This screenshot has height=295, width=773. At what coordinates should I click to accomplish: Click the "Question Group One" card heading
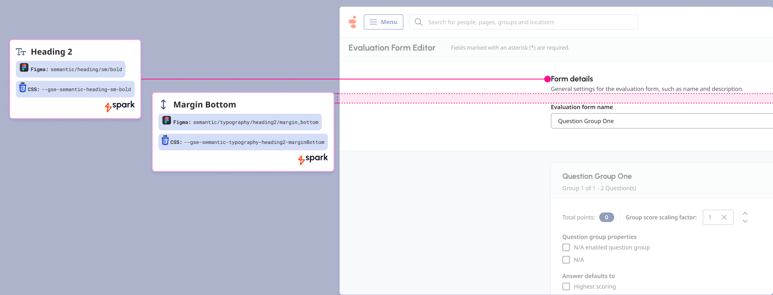[x=597, y=176]
